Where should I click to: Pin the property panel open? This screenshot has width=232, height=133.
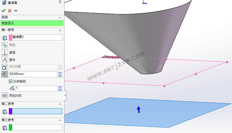coord(15,11)
